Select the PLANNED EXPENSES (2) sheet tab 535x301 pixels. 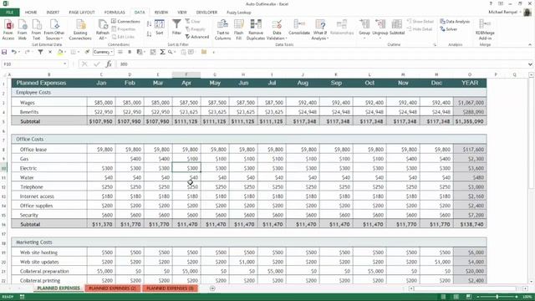pos(112,288)
